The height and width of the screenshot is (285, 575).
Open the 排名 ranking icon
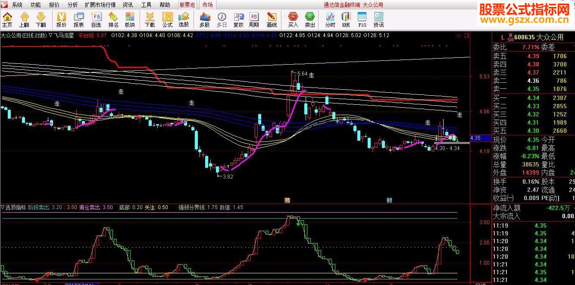tap(113, 20)
